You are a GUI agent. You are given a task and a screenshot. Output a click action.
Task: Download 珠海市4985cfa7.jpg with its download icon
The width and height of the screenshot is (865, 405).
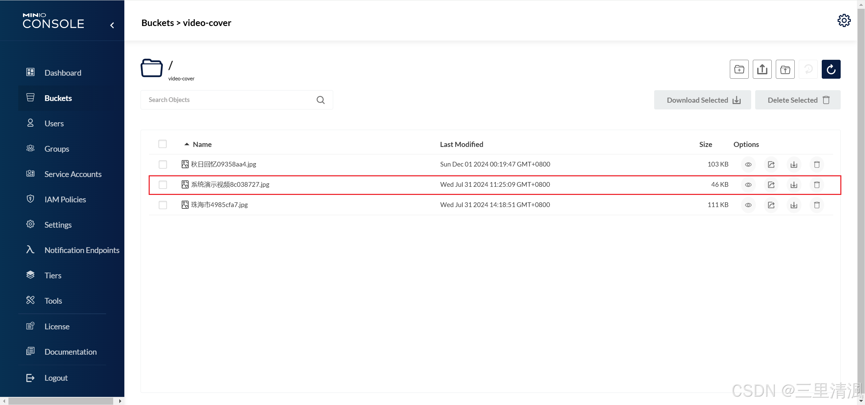click(794, 205)
